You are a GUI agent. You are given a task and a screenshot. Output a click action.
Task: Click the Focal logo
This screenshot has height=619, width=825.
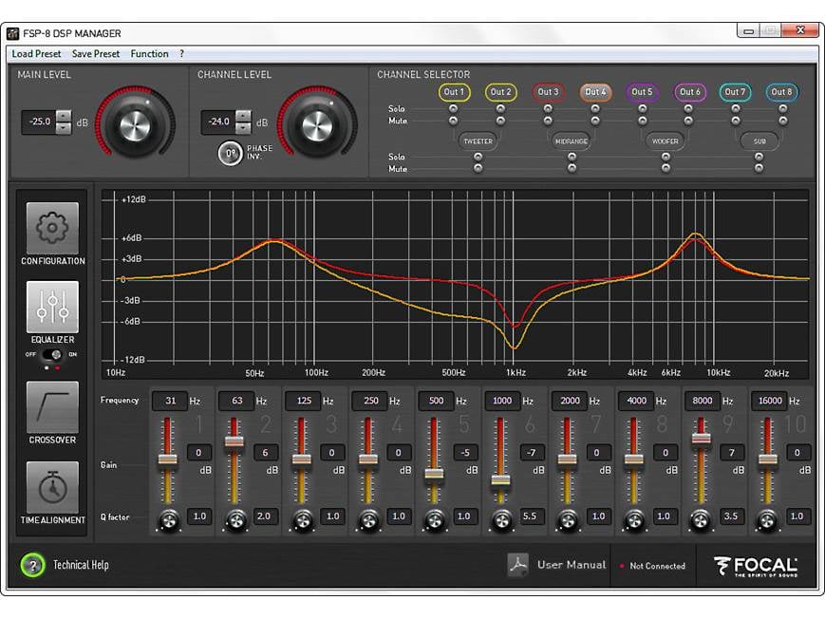tap(756, 567)
